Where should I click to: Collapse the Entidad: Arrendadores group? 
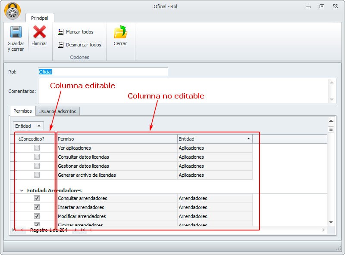22,190
